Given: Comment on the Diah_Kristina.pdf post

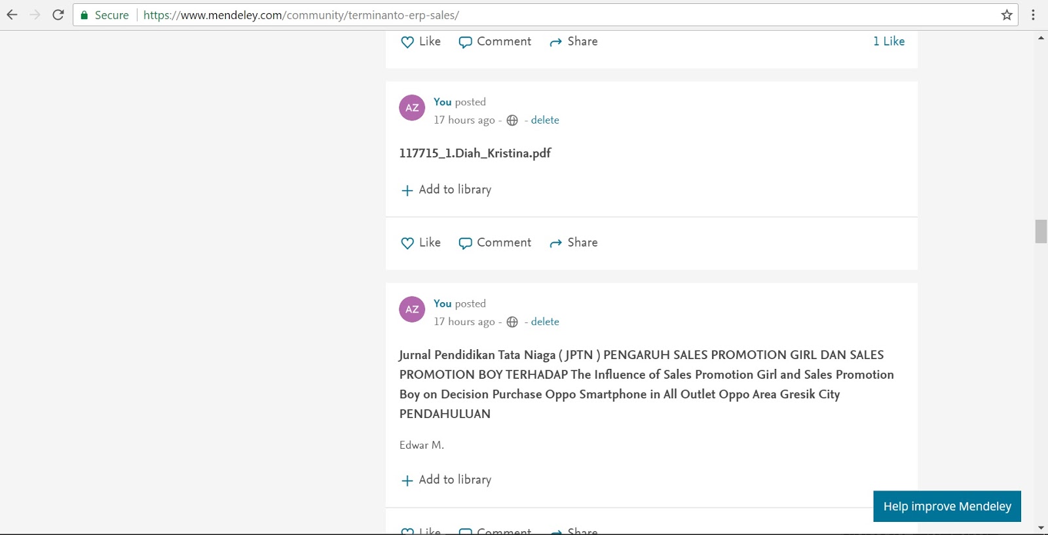Looking at the screenshot, I should point(495,243).
